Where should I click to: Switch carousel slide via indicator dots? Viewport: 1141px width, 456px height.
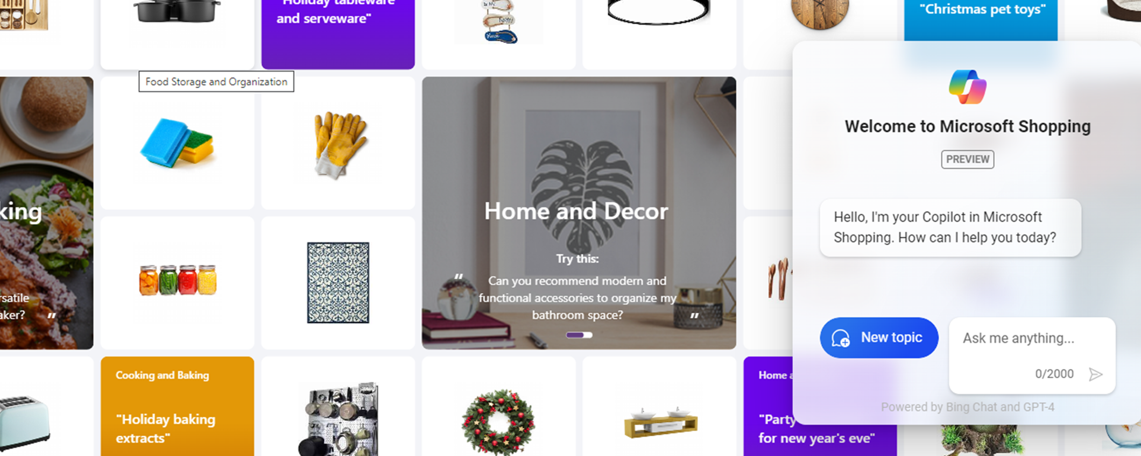[579, 335]
